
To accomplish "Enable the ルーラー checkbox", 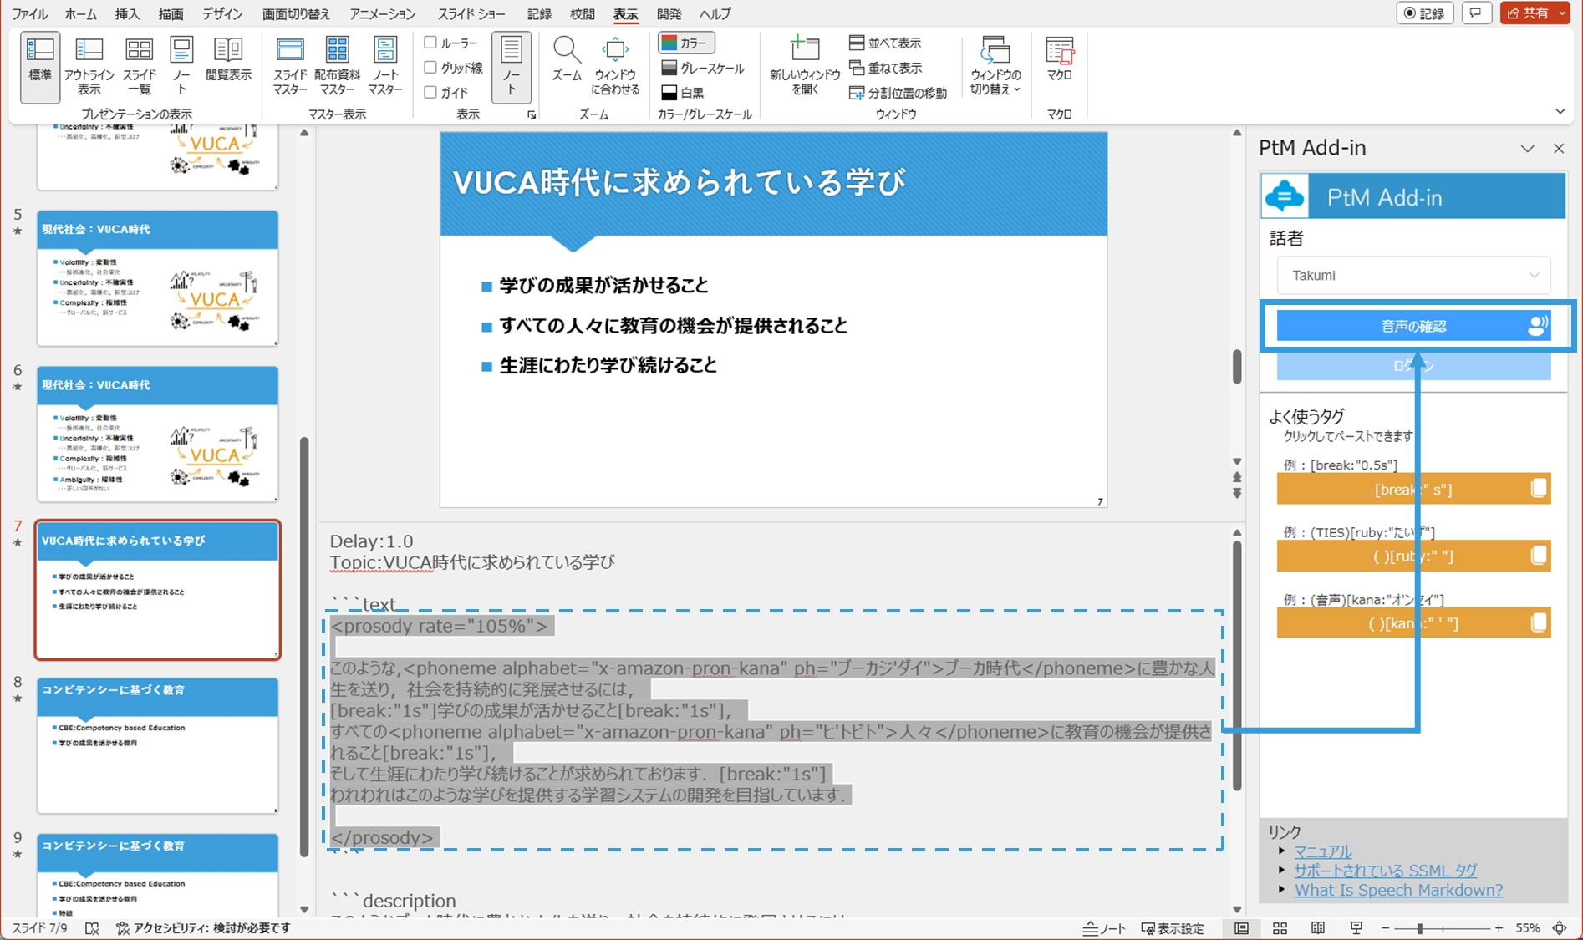I will coord(430,43).
